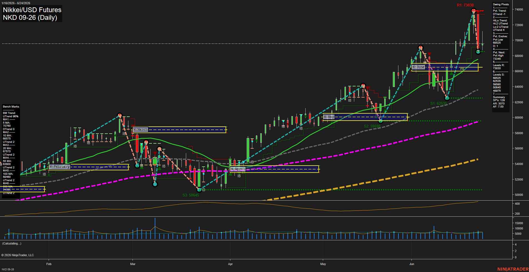Image resolution: width=529 pixels, height=272 pixels.
Task: Click the 50000 price axis label
Action: pos(519,195)
